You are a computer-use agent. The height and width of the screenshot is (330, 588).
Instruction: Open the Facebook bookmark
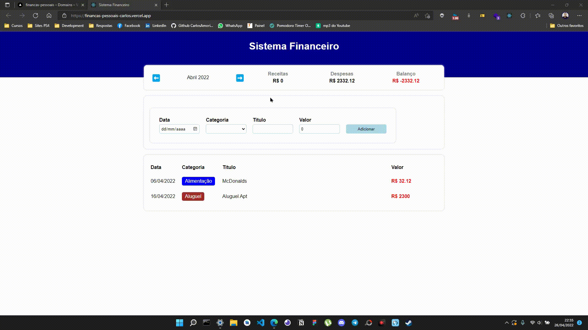click(129, 26)
